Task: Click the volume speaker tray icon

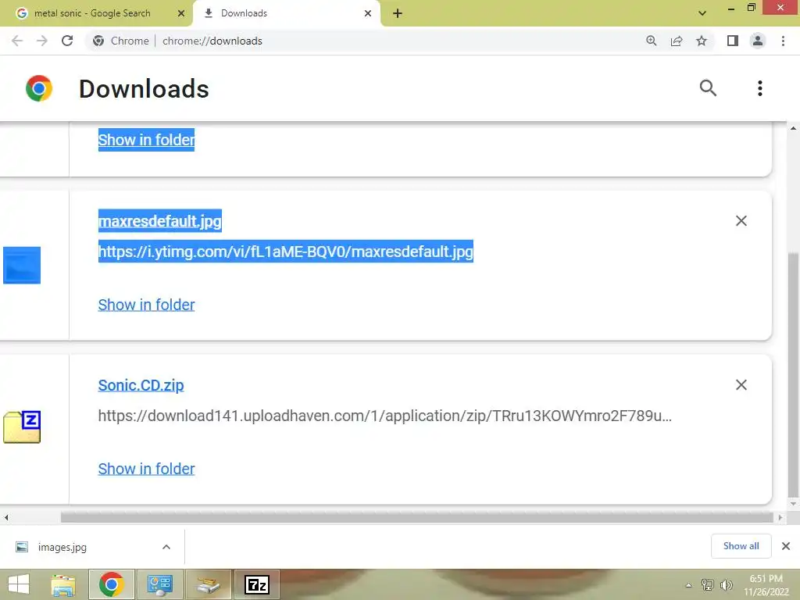Action: tap(726, 585)
